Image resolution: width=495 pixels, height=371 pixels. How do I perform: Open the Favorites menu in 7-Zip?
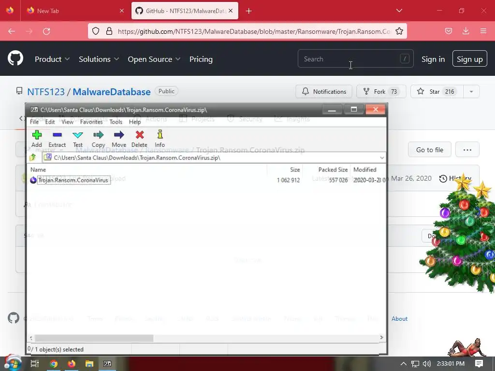click(x=91, y=122)
